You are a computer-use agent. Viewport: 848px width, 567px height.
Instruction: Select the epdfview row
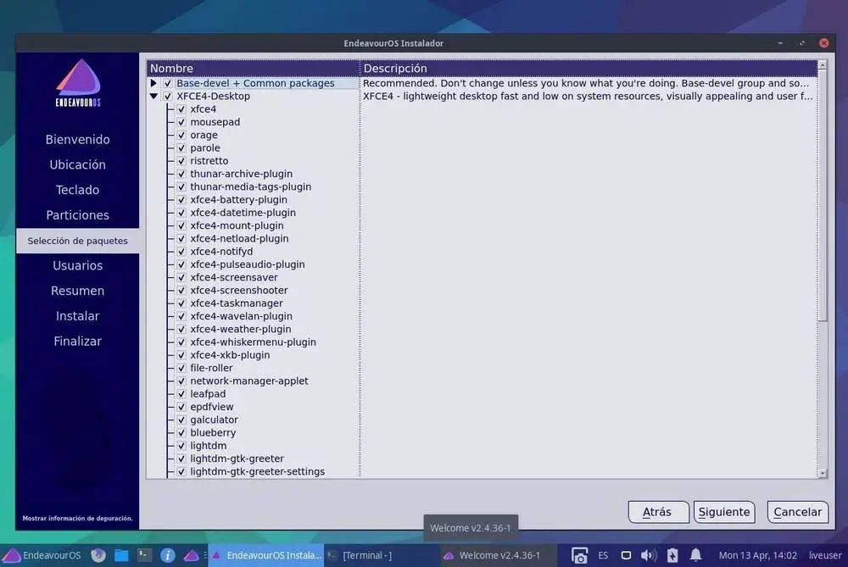(x=211, y=407)
